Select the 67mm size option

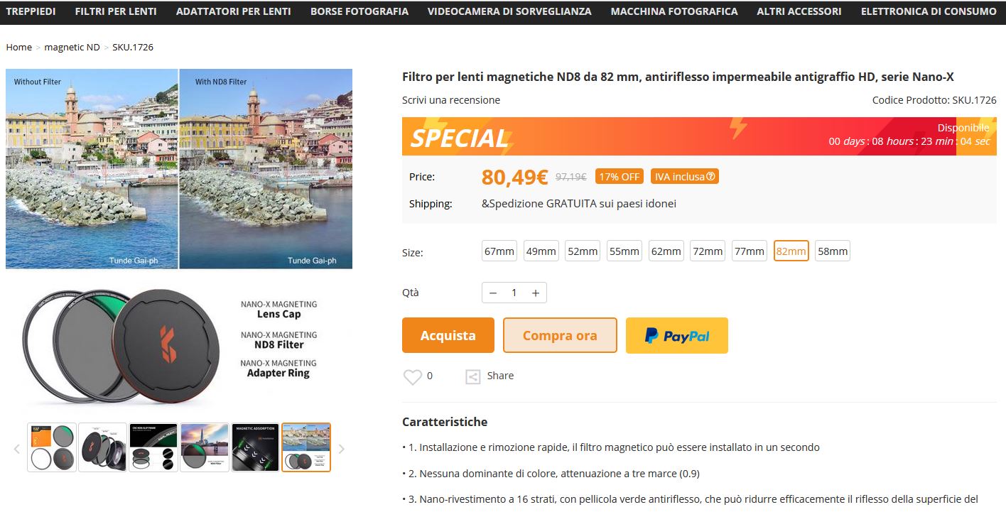click(499, 251)
